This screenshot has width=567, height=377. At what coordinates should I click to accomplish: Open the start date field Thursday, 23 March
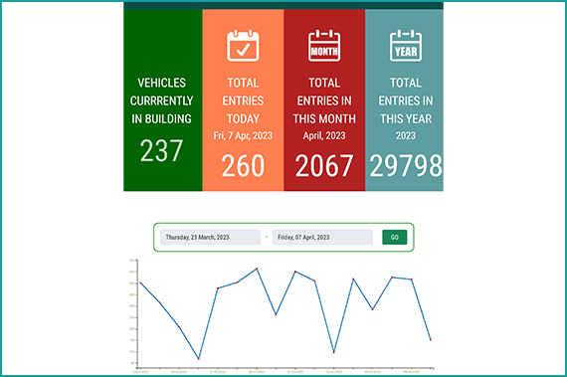[x=210, y=237]
